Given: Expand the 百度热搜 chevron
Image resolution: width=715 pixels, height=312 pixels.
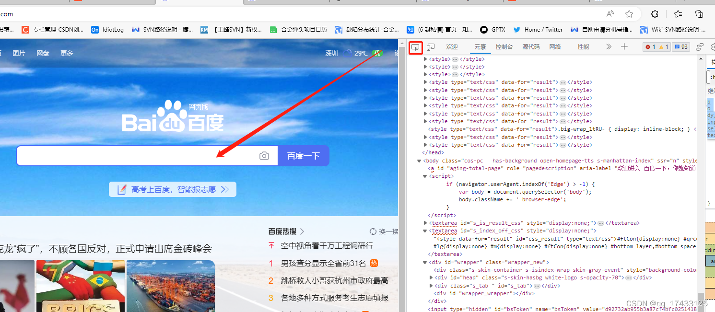Looking at the screenshot, I should pyautogui.click(x=302, y=231).
